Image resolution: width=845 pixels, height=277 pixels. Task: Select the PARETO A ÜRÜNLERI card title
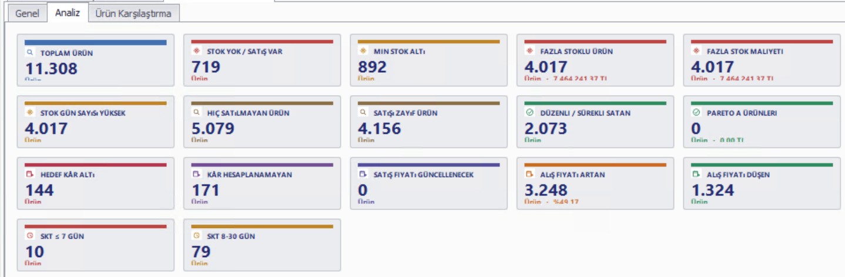coord(743,113)
